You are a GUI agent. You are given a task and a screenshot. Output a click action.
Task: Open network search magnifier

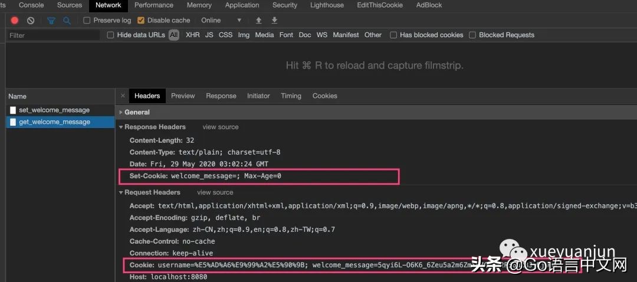click(x=67, y=20)
